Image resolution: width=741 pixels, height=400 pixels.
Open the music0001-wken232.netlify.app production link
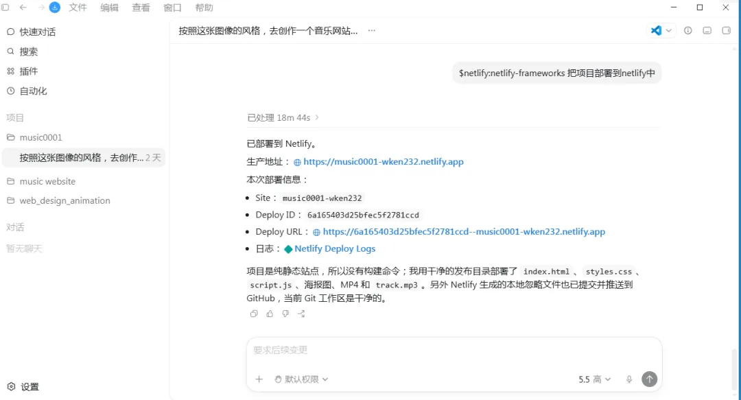[x=384, y=162]
